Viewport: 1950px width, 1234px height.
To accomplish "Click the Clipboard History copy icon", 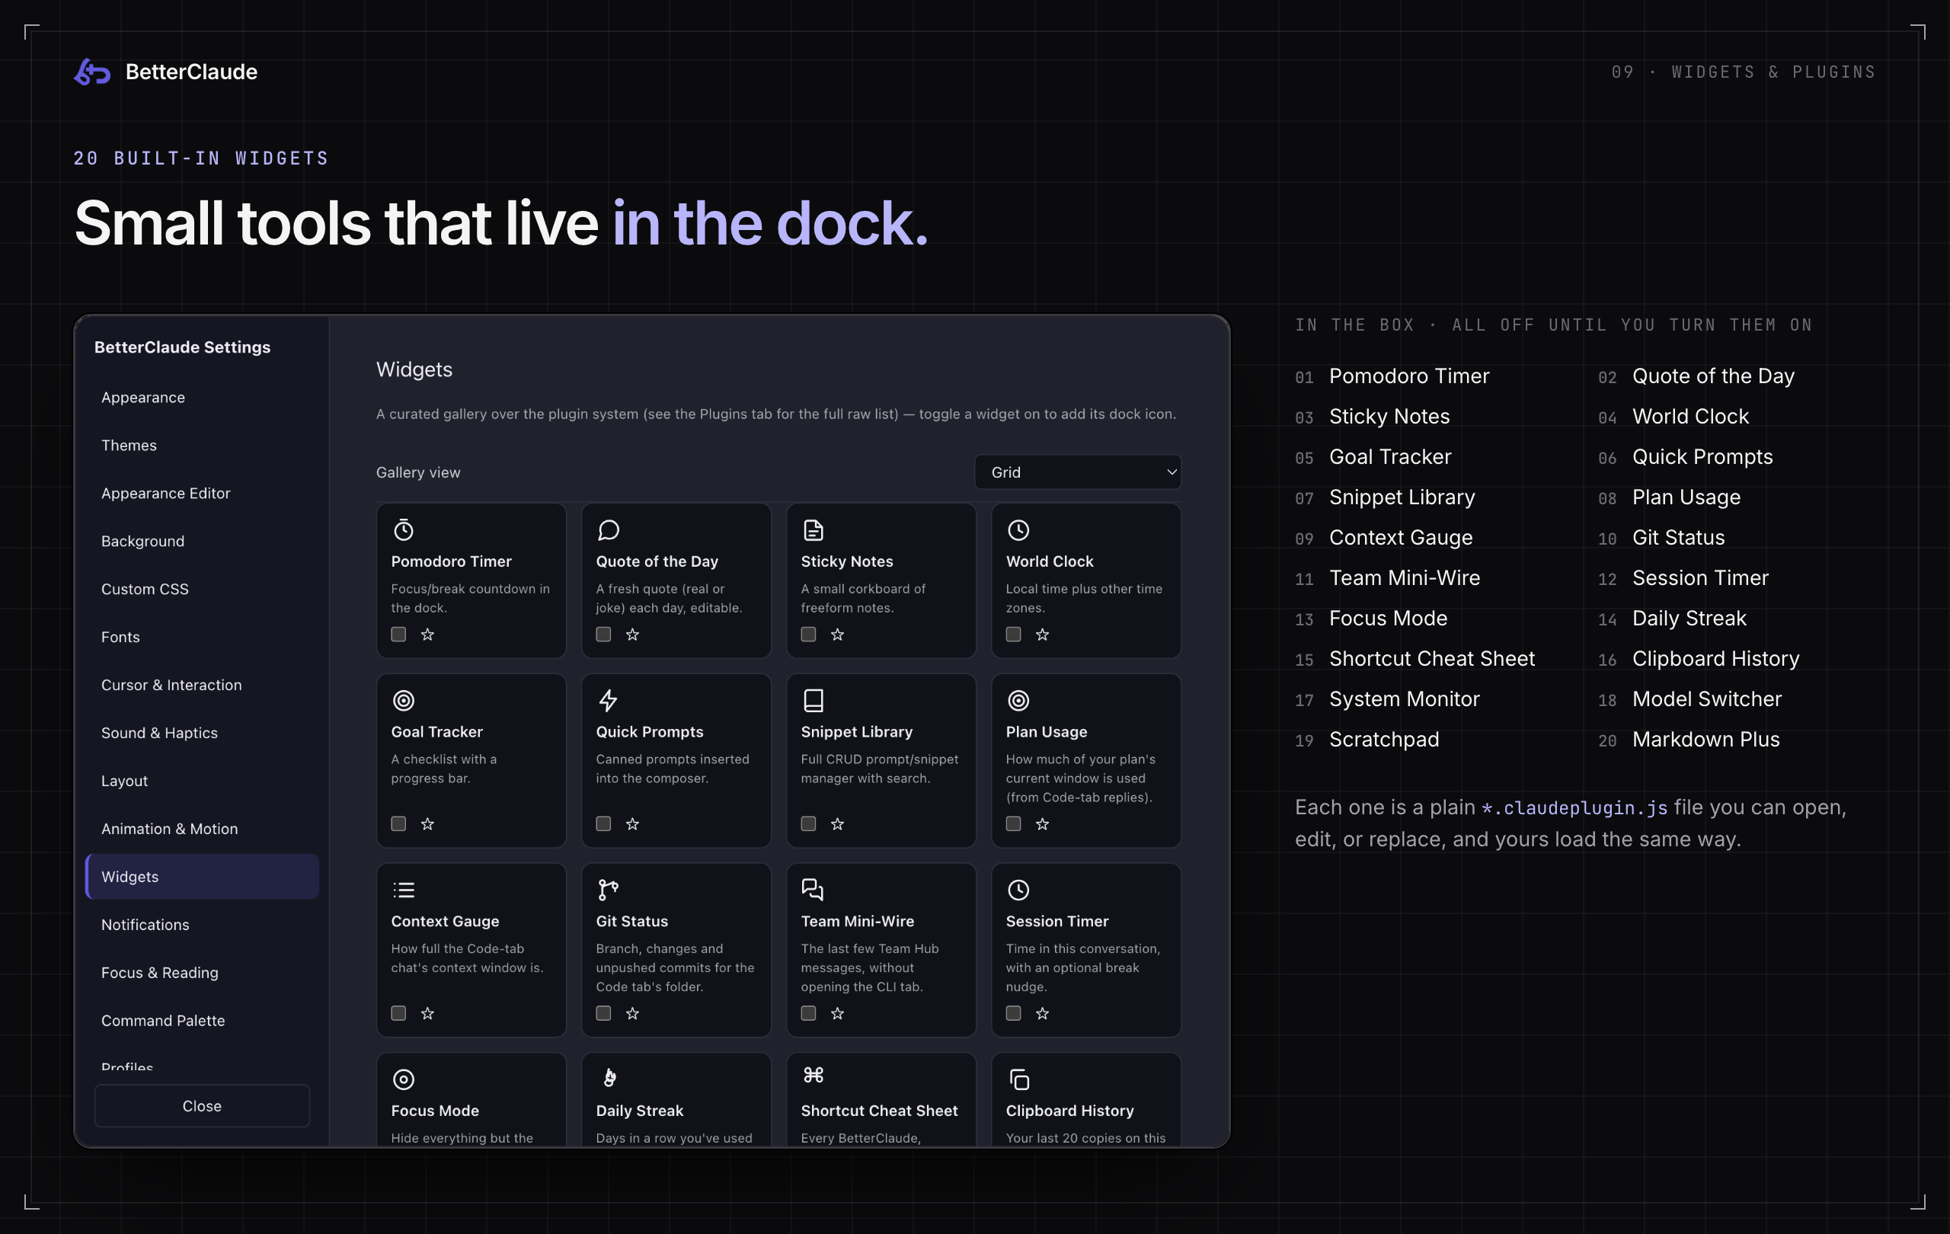I will point(1018,1079).
